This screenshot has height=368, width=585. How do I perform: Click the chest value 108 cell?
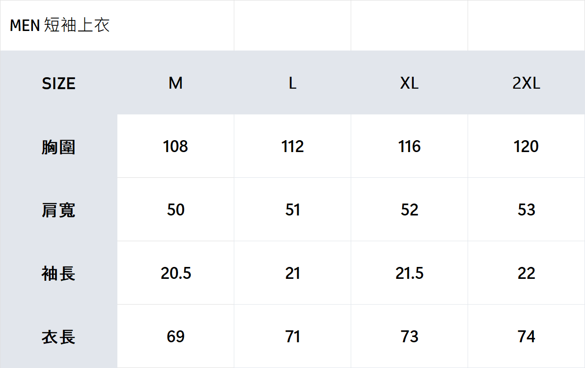176,146
